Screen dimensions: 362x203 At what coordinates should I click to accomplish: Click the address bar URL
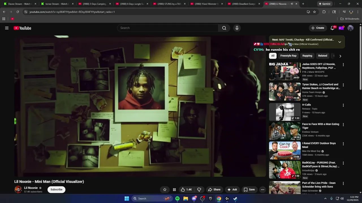point(72,12)
